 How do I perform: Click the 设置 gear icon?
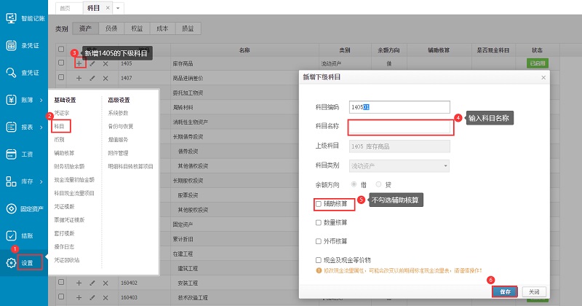pyautogui.click(x=11, y=262)
